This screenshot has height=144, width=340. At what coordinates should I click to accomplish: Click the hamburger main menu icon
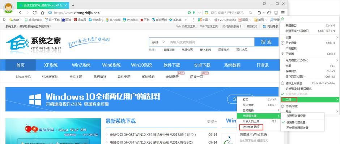pyautogui.click(x=283, y=13)
